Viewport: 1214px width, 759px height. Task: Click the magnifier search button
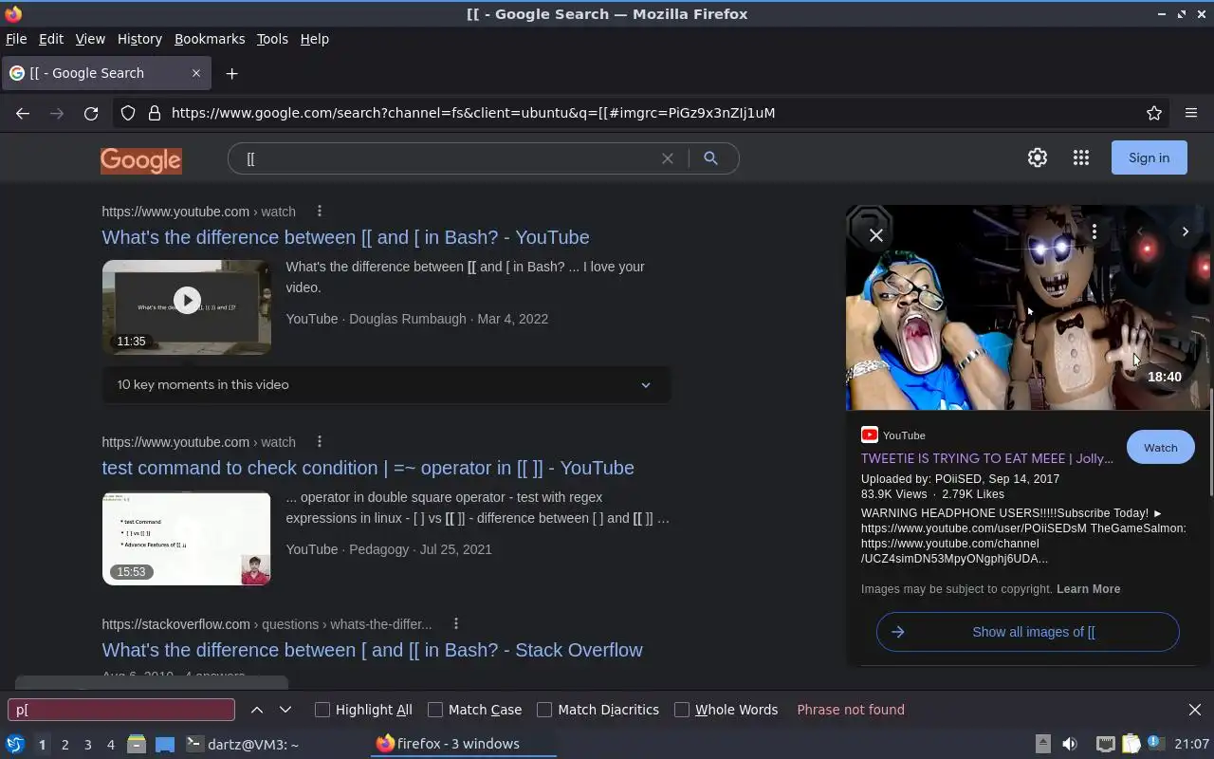(710, 158)
